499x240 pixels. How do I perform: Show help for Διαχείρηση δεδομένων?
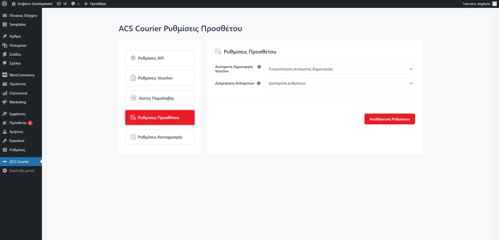[x=259, y=83]
